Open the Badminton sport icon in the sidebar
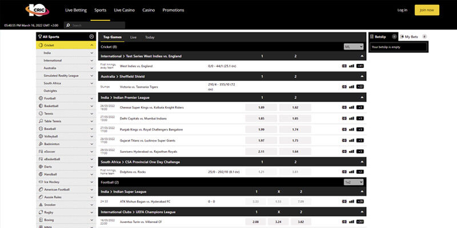This screenshot has width=457, height=228. [41, 144]
